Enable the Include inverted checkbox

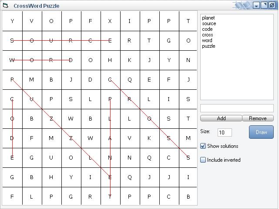tap(203, 160)
